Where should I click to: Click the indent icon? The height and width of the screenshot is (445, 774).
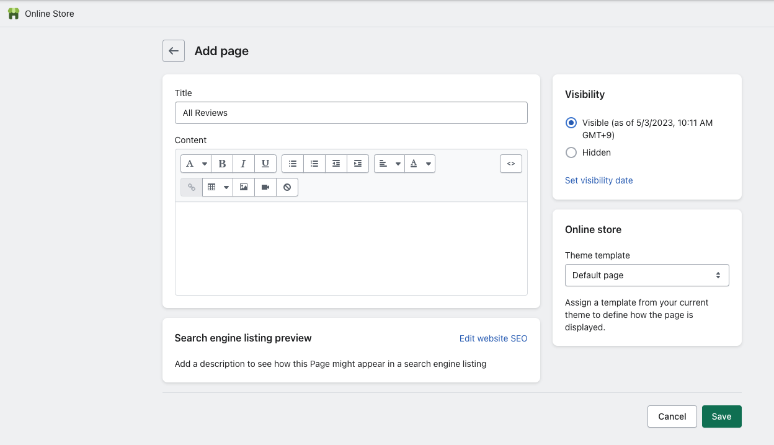(x=358, y=164)
